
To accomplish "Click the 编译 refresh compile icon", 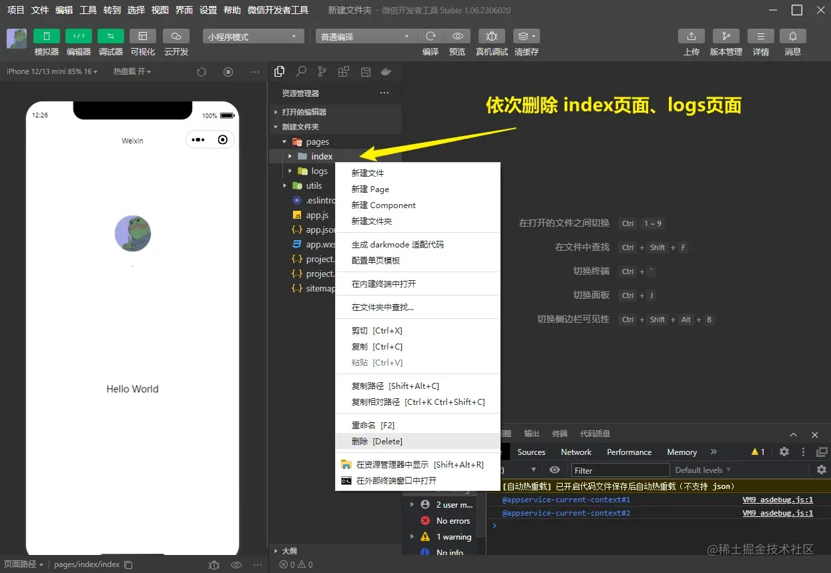I will click(x=431, y=36).
